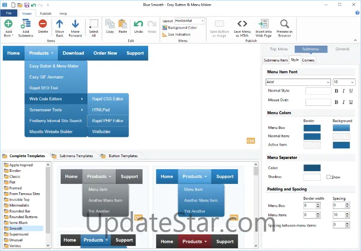Image resolution: width=361 pixels, height=251 pixels.
Task: Click the new document icon in title bar
Action: (x=13, y=5)
